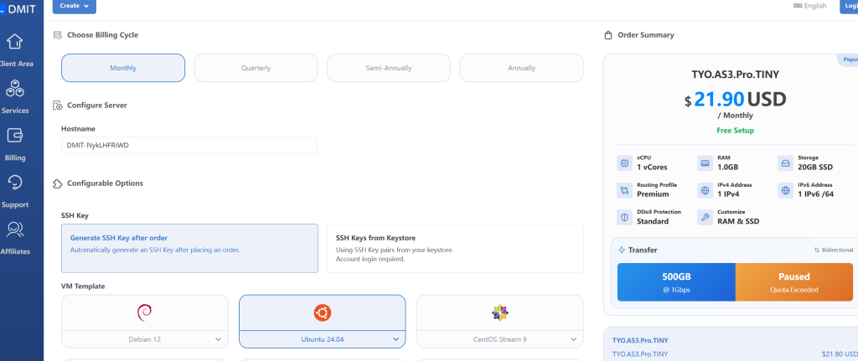
Task: Go to Billing wallet icon
Action: click(x=15, y=136)
